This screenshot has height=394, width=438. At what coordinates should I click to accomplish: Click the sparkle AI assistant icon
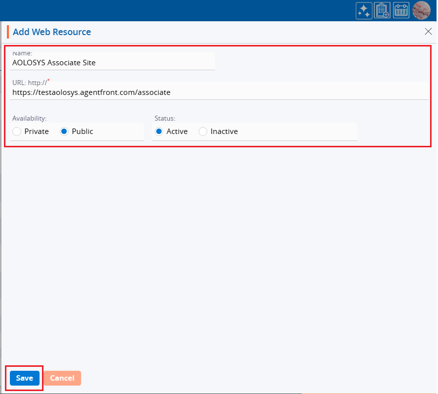coord(364,10)
